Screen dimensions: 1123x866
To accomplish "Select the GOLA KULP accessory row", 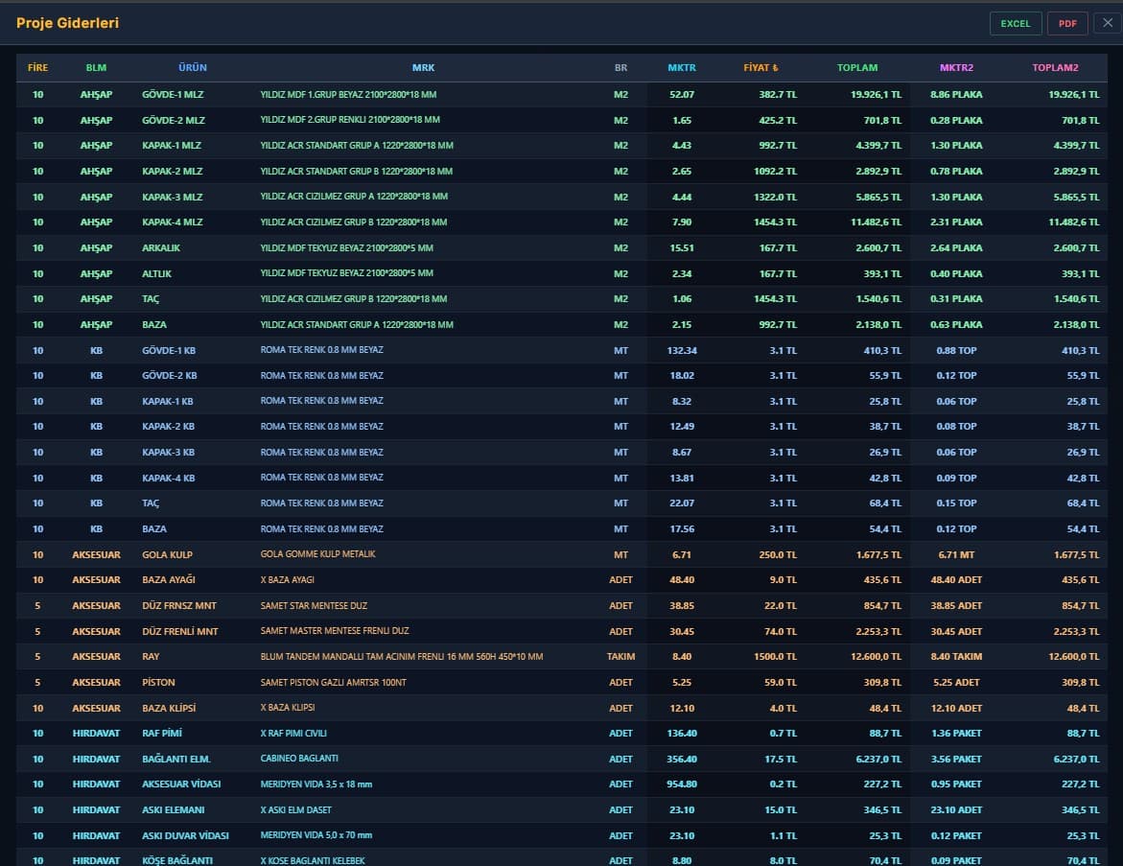I will click(168, 554).
